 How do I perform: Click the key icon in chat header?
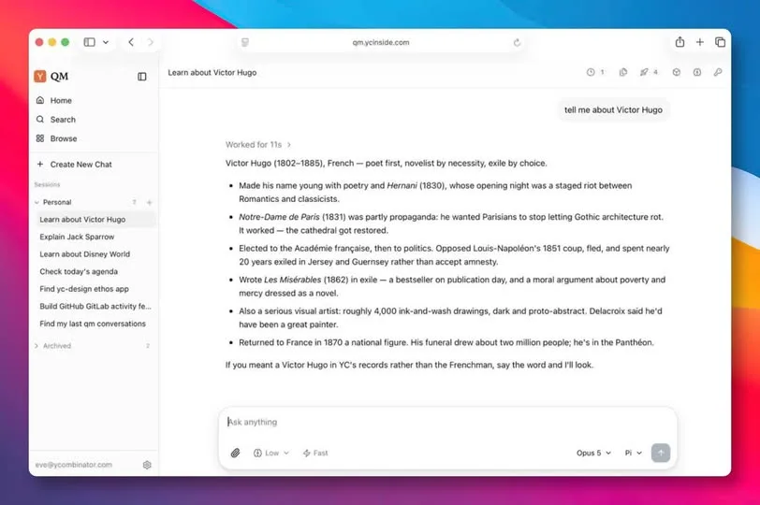pyautogui.click(x=718, y=72)
